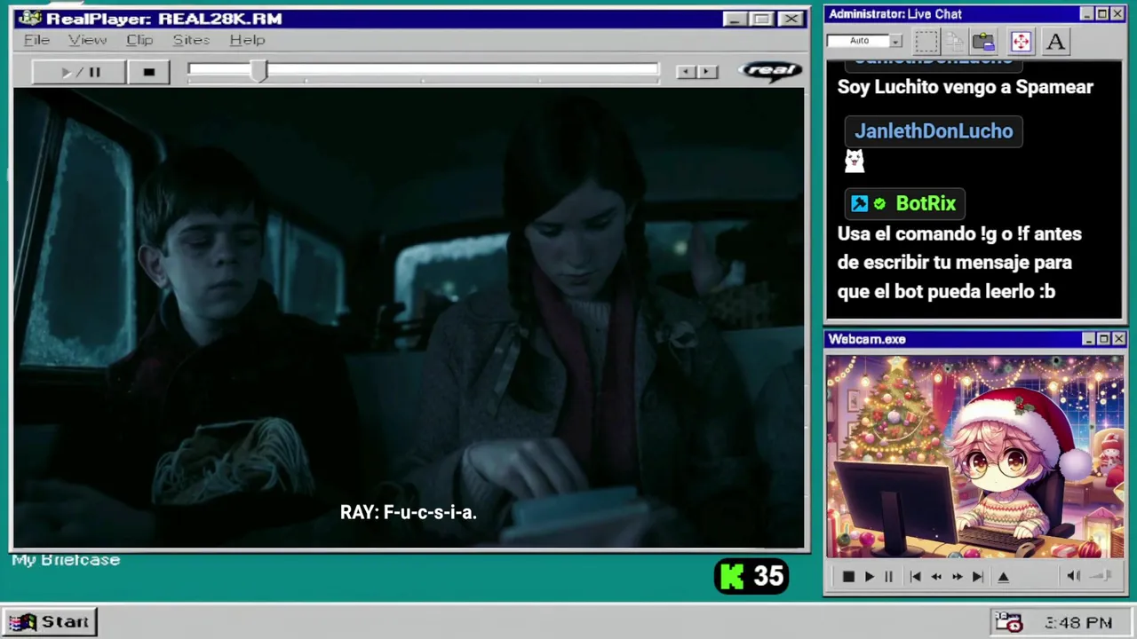This screenshot has height=639, width=1137.
Task: Click the green K 35 counter badge
Action: 751,577
